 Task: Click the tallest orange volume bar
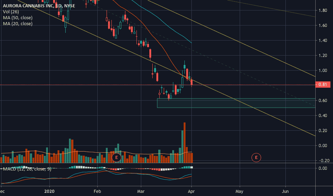click(x=185, y=143)
